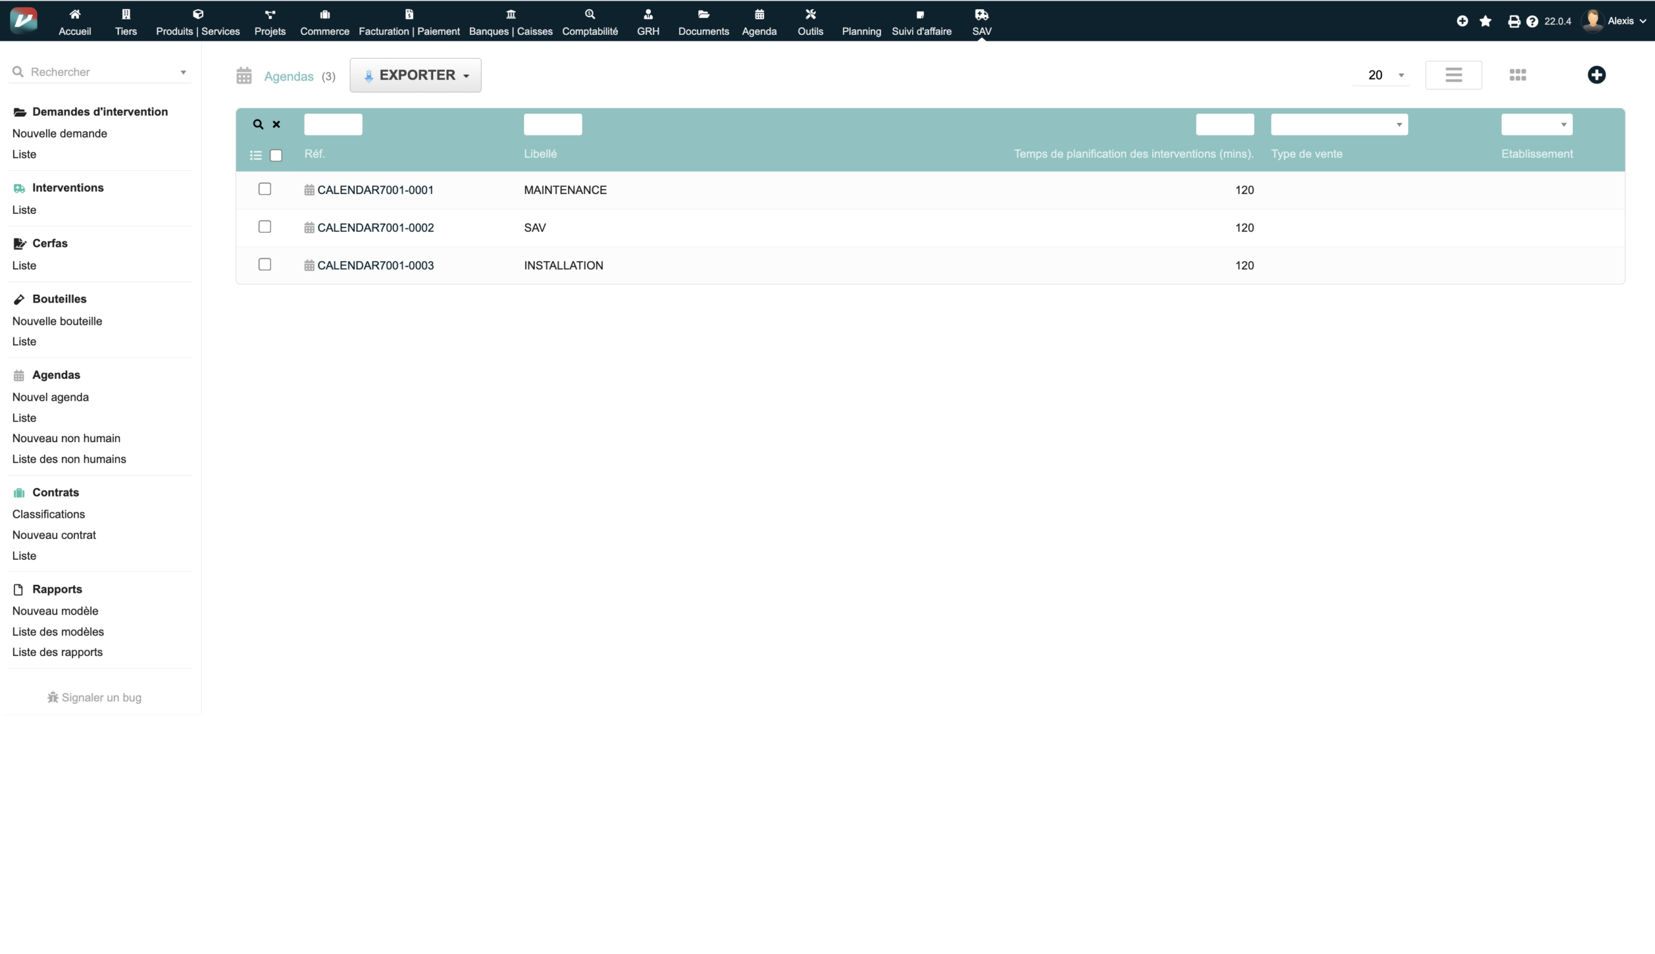Check the SAV agenda row checkbox
The width and height of the screenshot is (1655, 954).
pyautogui.click(x=264, y=227)
